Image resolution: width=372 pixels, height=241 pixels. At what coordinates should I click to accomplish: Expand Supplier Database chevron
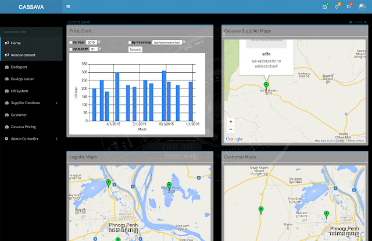56,103
